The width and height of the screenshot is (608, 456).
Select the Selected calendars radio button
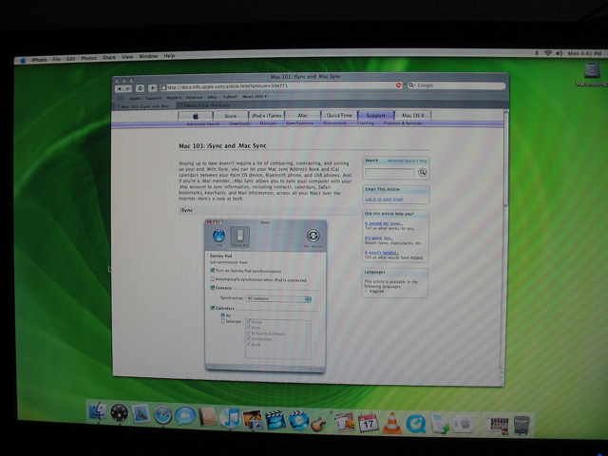click(223, 321)
